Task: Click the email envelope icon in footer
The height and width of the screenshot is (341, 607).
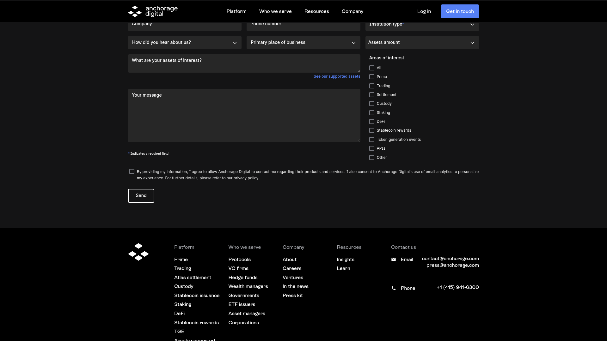Action: pos(394,260)
